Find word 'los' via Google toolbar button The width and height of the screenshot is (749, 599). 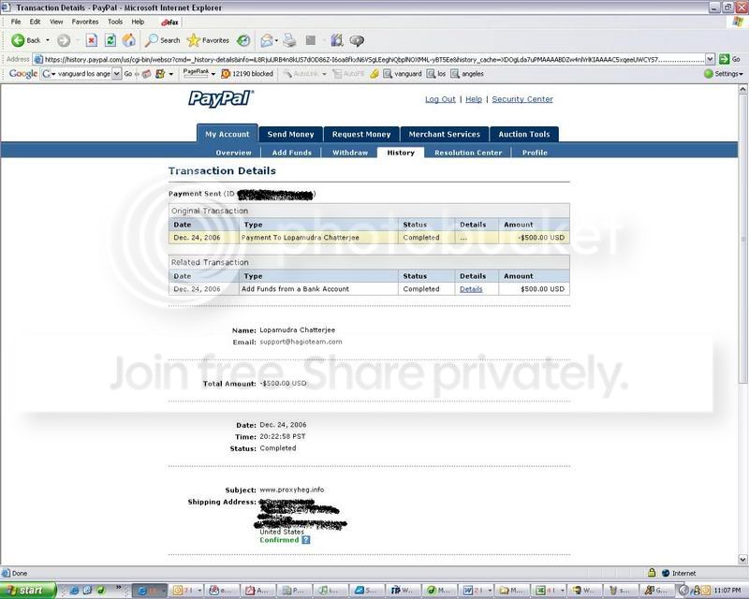pos(436,74)
